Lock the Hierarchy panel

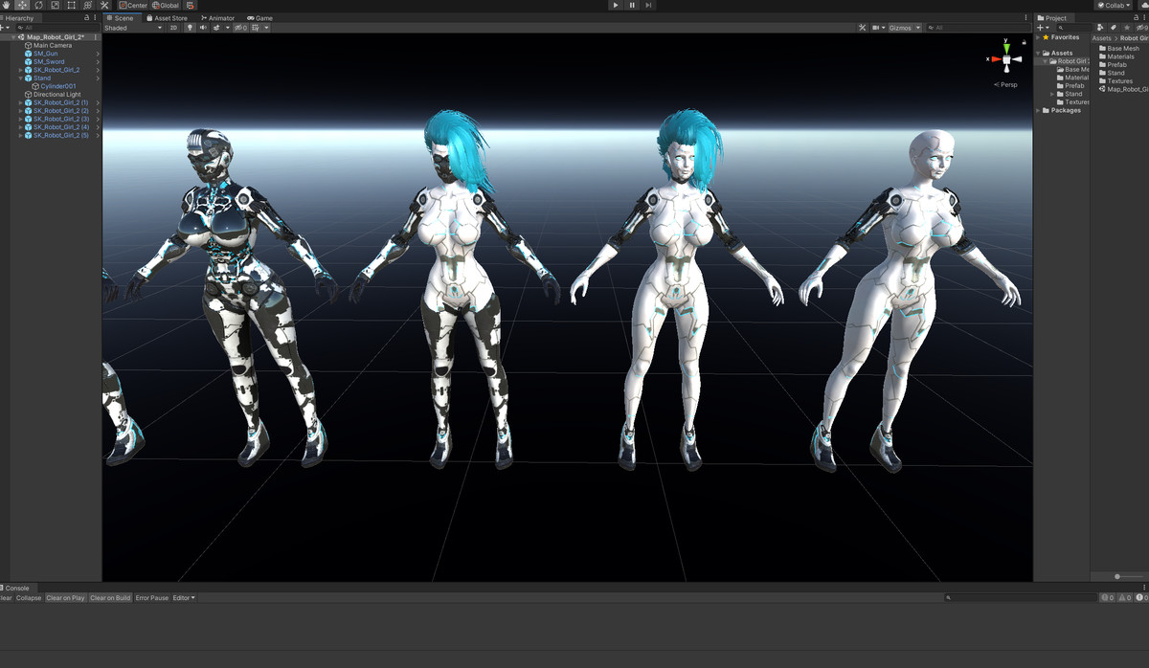click(87, 18)
